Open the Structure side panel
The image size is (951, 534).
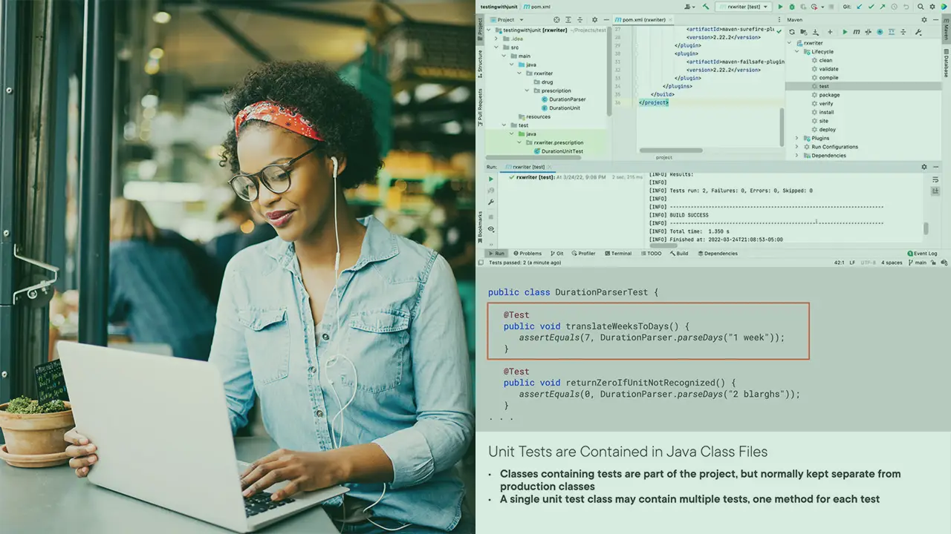click(x=480, y=63)
